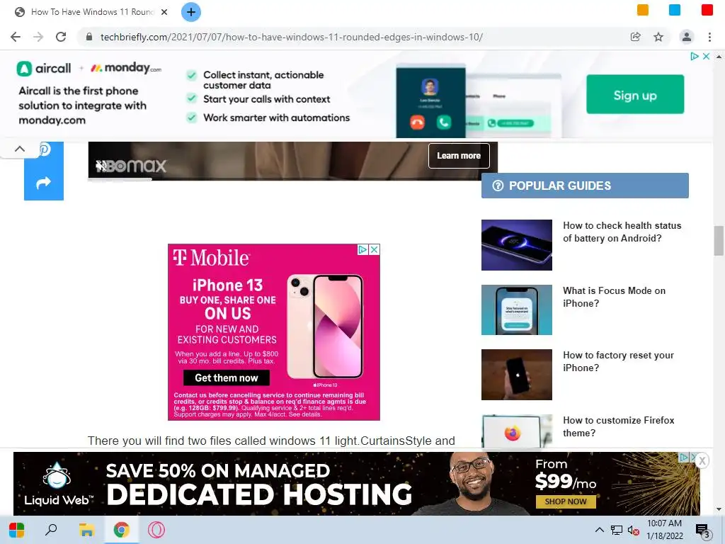Screen dimensions: 725x544
Task: Click the blue window control button
Action: [x=675, y=10]
